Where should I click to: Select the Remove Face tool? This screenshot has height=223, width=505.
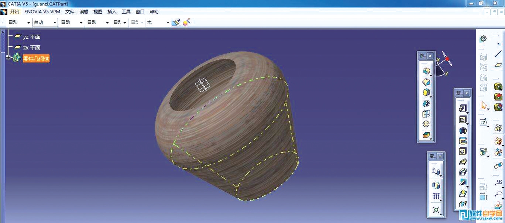coord(426,135)
